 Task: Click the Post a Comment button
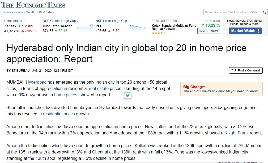pos(246,70)
